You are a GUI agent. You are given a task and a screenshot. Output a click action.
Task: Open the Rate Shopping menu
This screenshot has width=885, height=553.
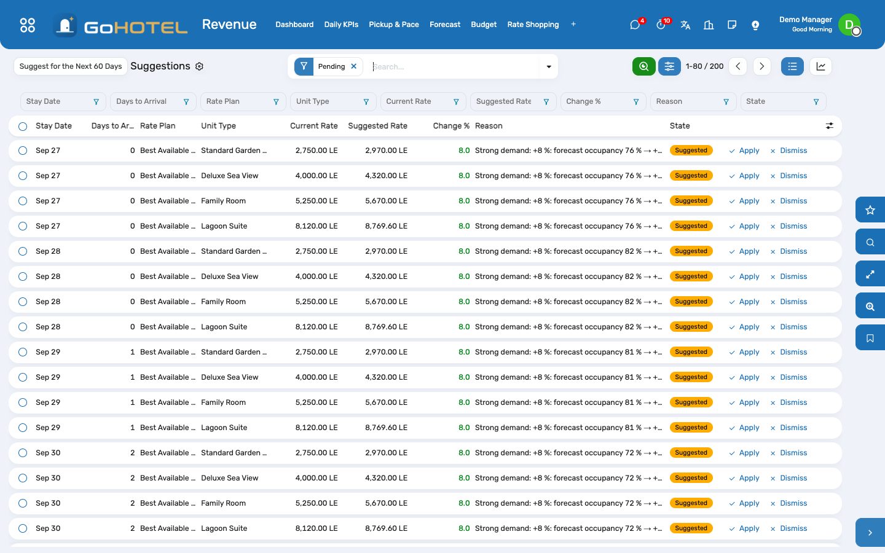[533, 25]
